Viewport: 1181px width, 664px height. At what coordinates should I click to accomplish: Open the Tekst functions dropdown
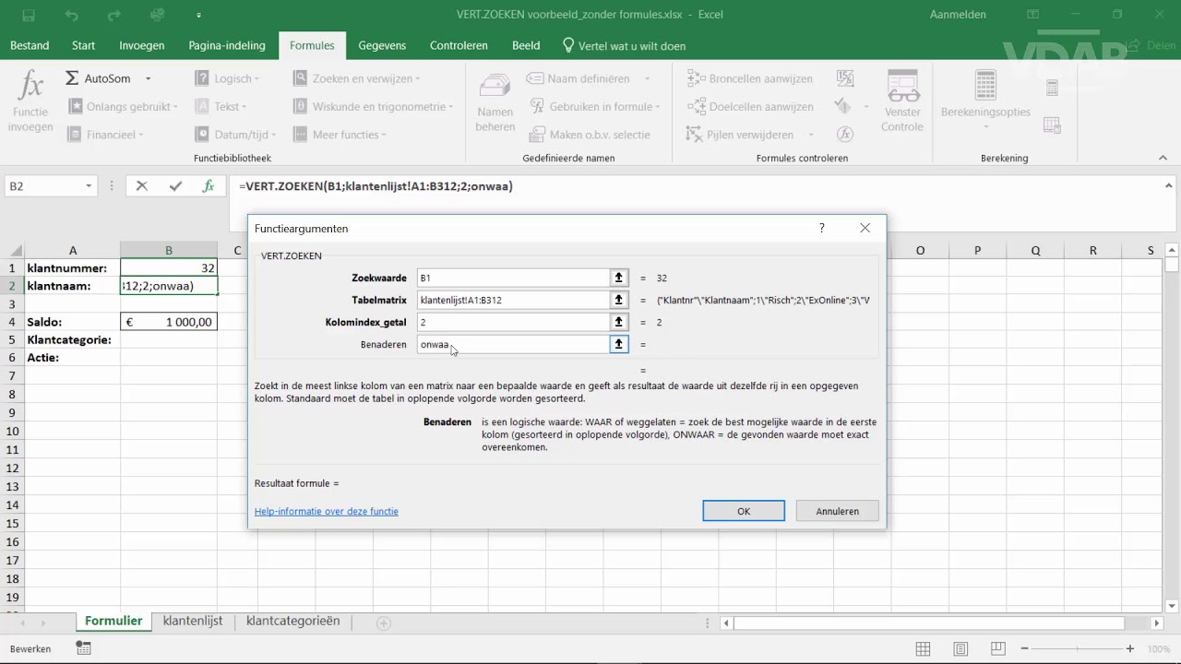coord(221,107)
